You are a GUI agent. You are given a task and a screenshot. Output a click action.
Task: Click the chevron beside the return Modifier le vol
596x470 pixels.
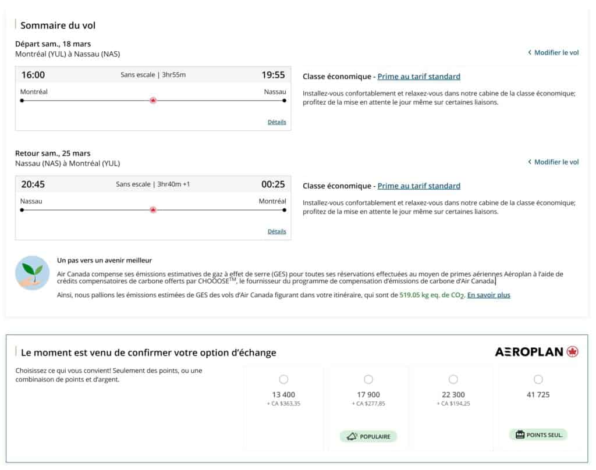click(x=530, y=162)
